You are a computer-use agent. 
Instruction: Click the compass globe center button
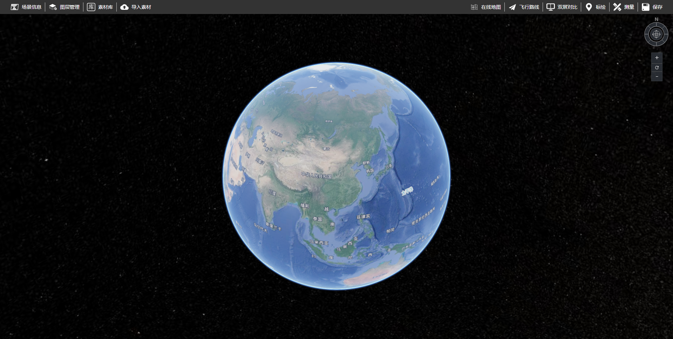[656, 34]
